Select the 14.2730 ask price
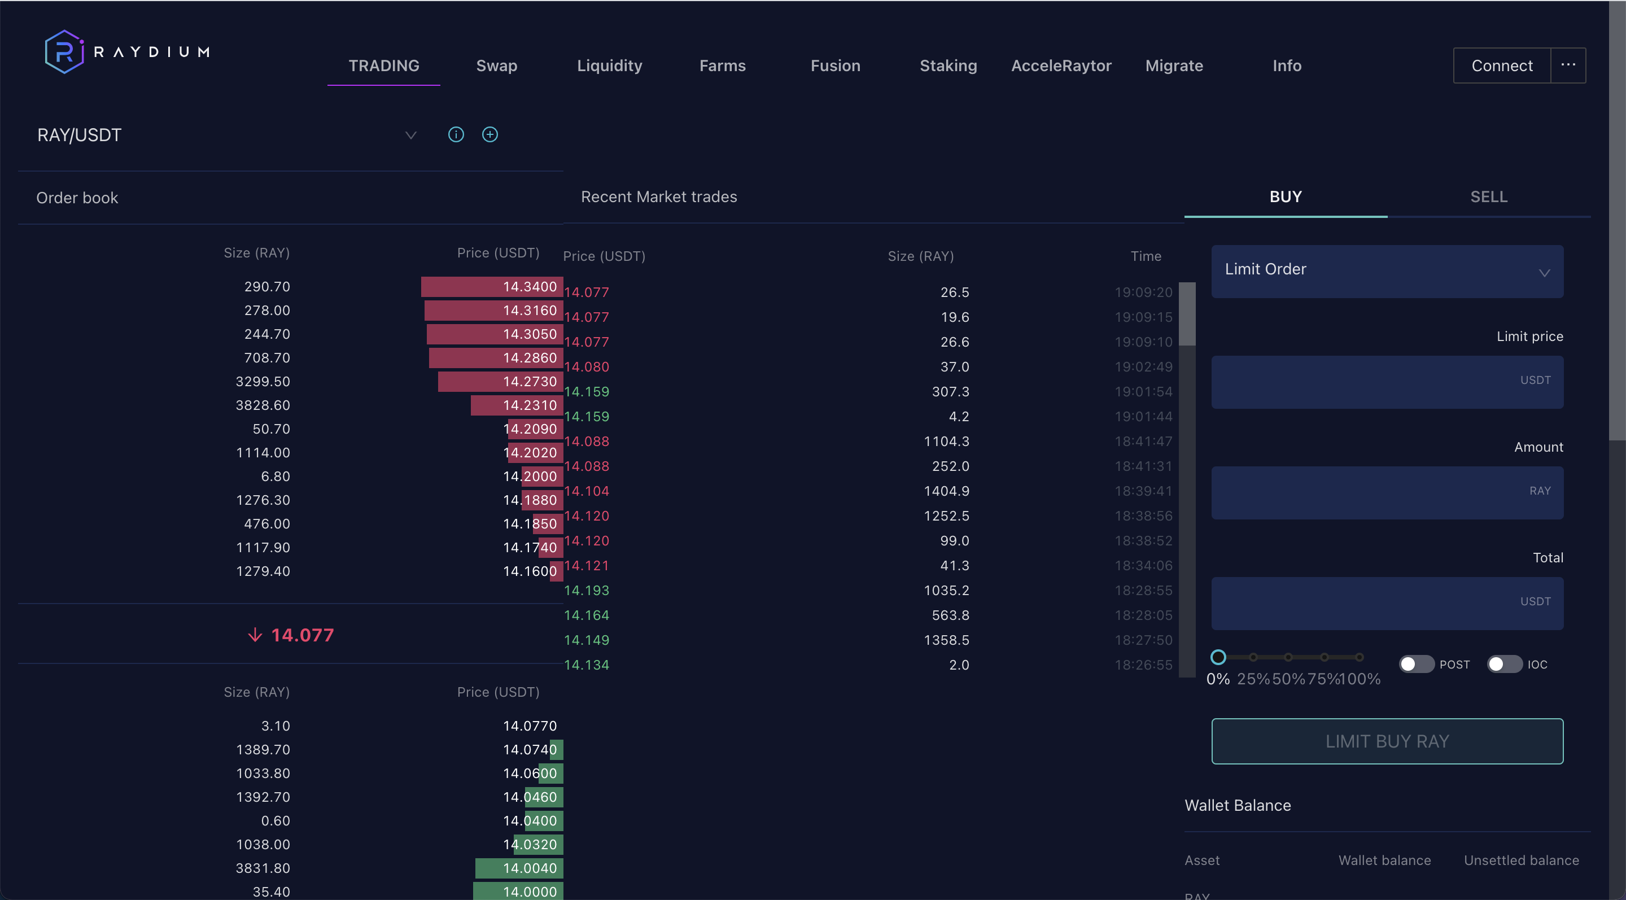This screenshot has width=1626, height=900. pos(530,381)
